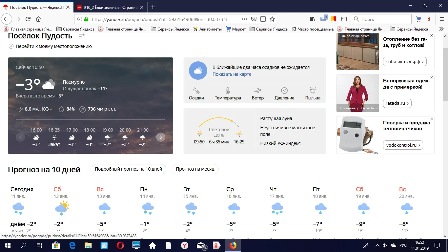This screenshot has height=252, width=448.
Task: Open the Firefox Library icon
Action: tap(313, 19)
